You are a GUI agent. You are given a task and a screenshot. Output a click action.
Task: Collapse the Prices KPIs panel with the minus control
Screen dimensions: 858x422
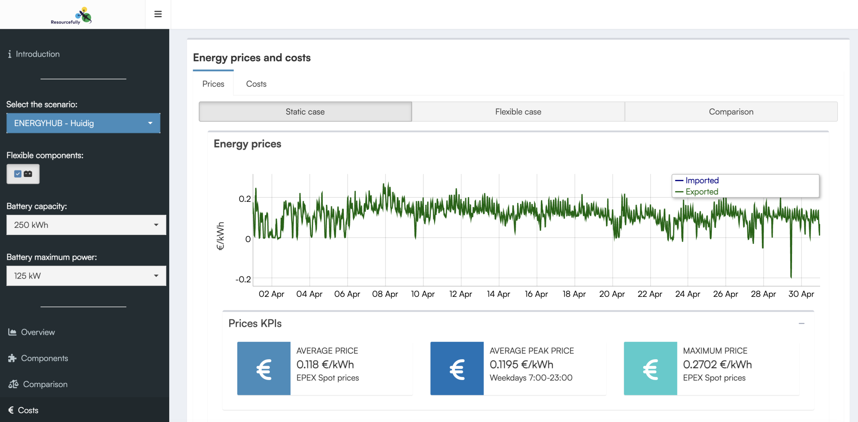tap(802, 323)
